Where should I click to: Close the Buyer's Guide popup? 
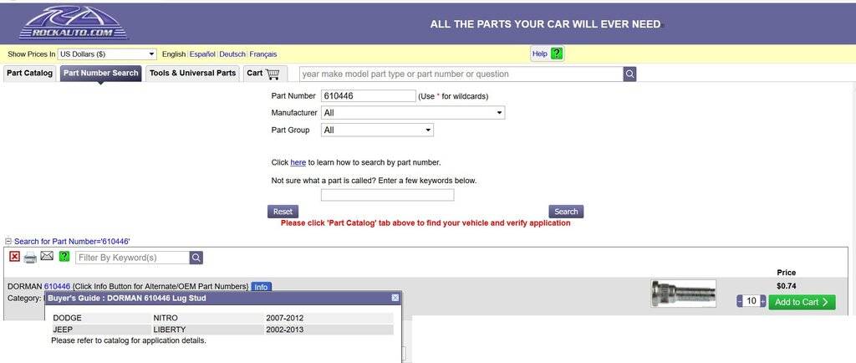coord(395,298)
